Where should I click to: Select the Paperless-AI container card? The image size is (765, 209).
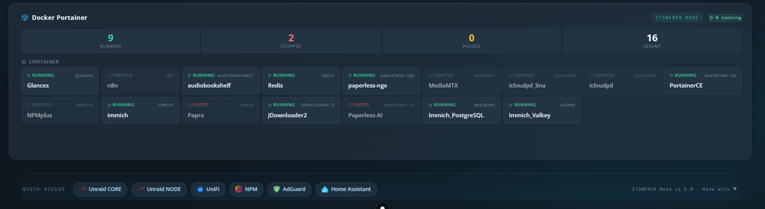tap(381, 110)
